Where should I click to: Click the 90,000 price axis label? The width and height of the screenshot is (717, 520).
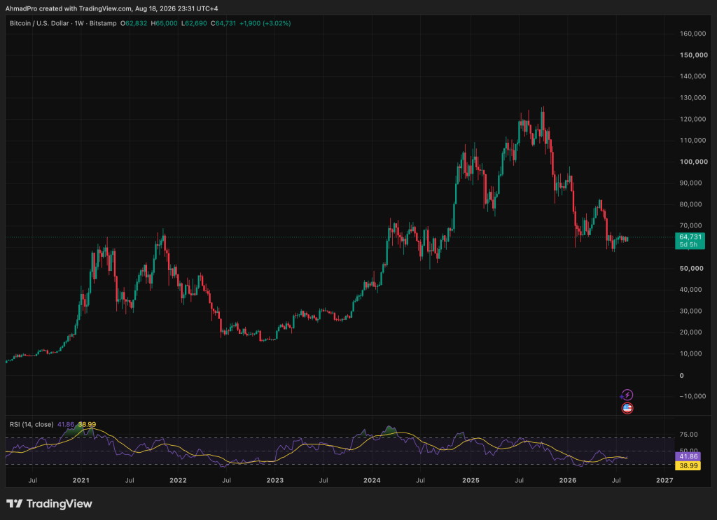point(690,183)
